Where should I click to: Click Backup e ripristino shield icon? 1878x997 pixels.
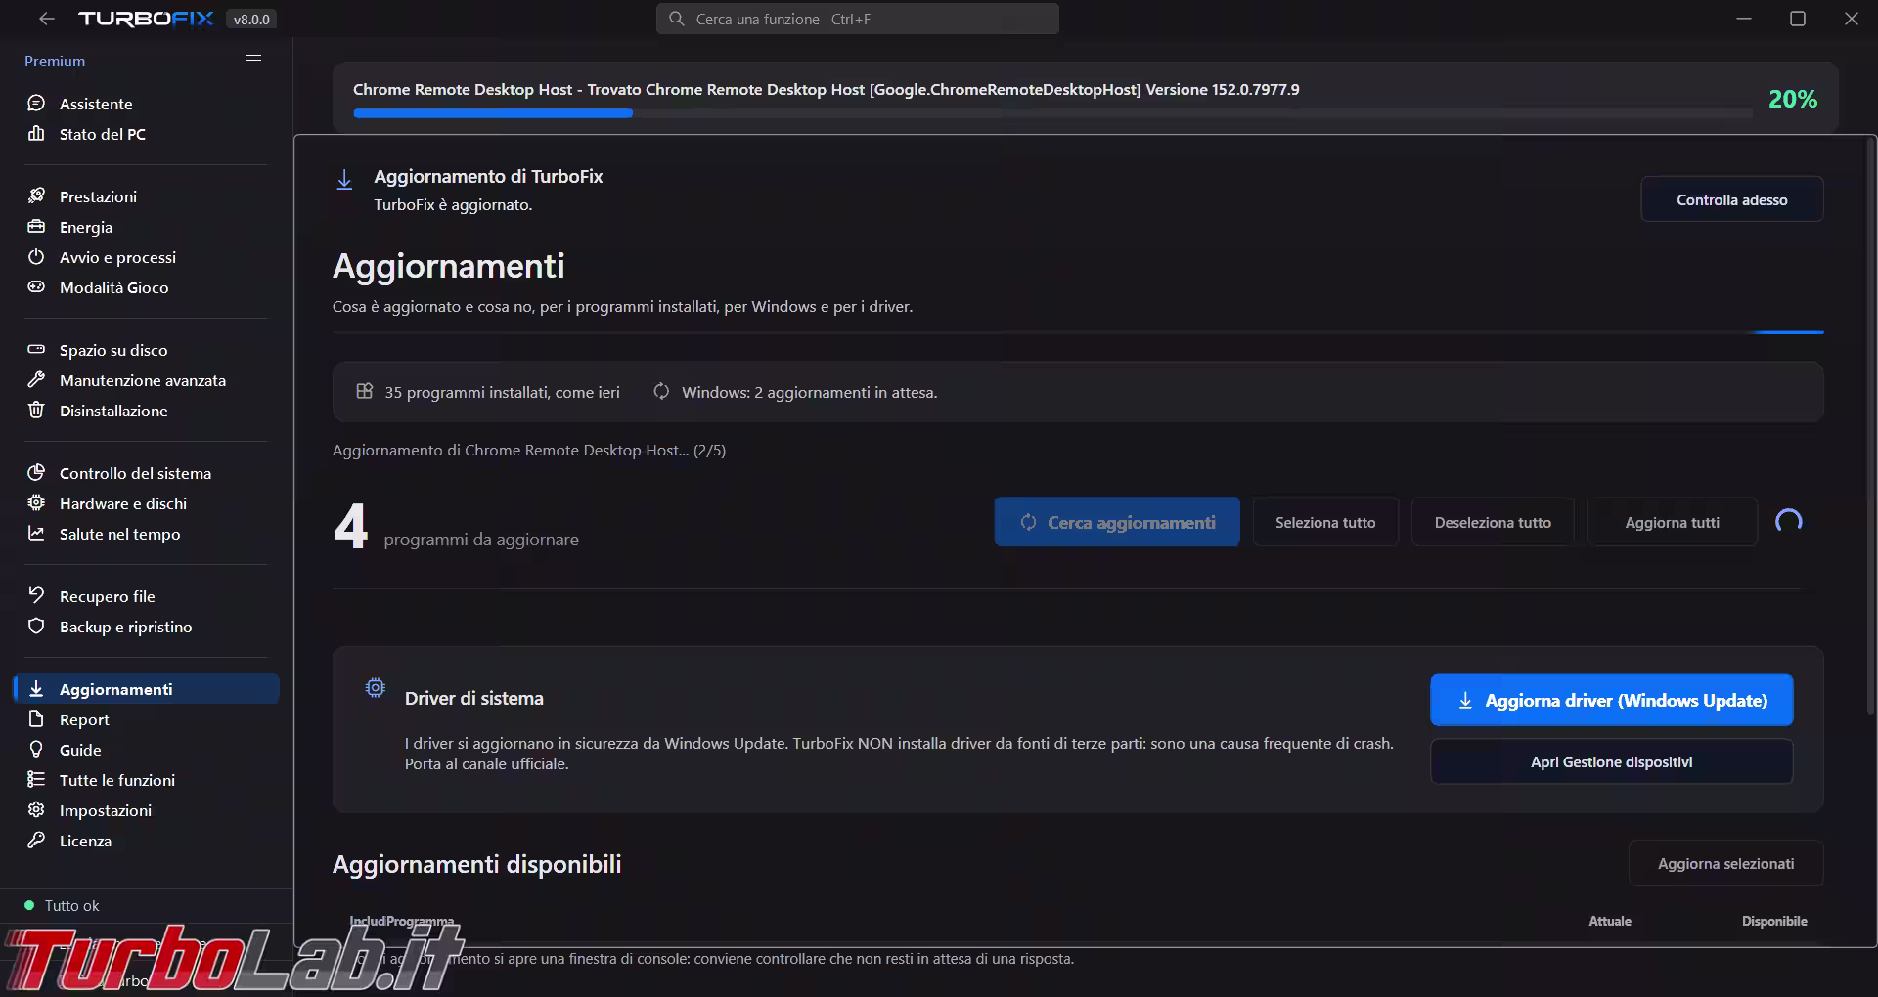(36, 627)
